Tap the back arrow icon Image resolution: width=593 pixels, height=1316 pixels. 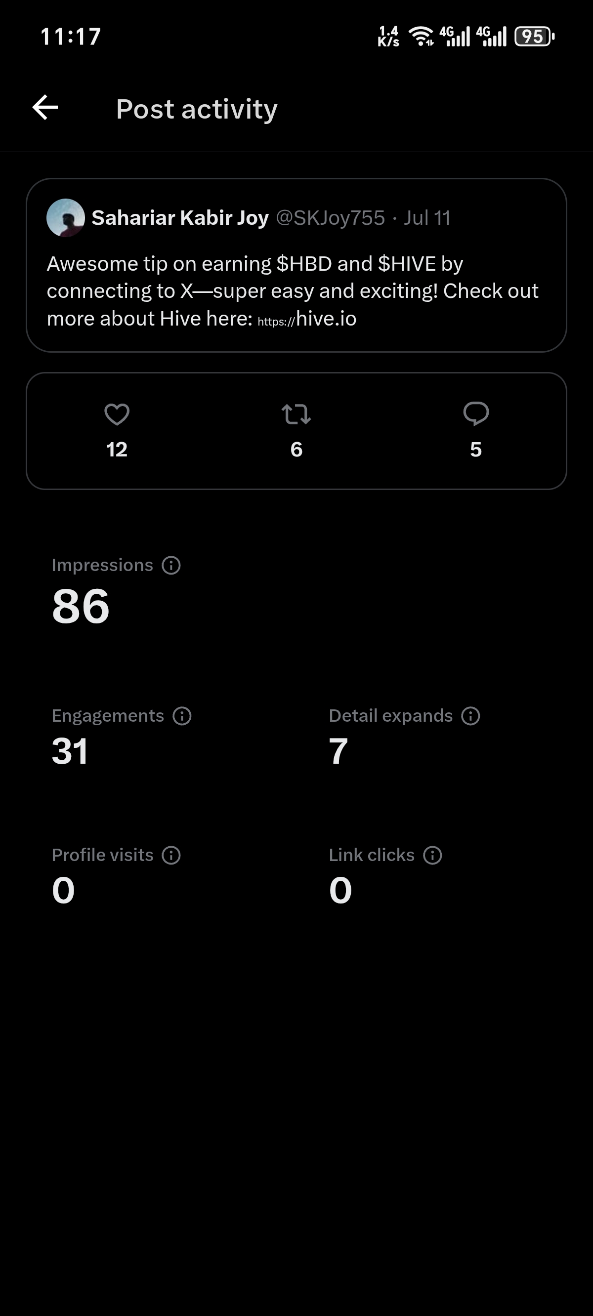[45, 108]
